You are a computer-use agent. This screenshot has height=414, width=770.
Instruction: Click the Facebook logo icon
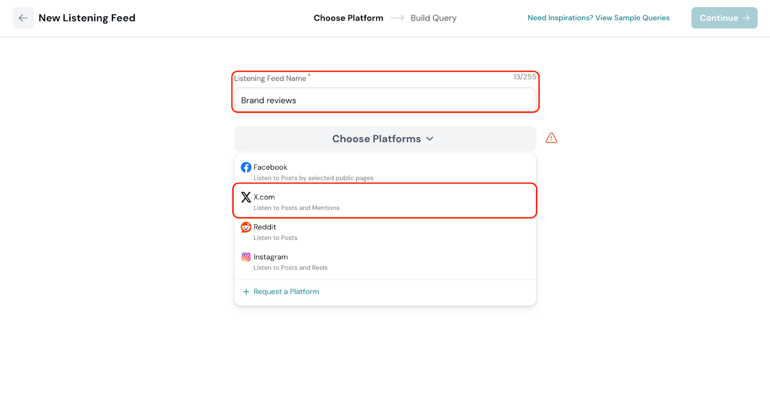[246, 167]
